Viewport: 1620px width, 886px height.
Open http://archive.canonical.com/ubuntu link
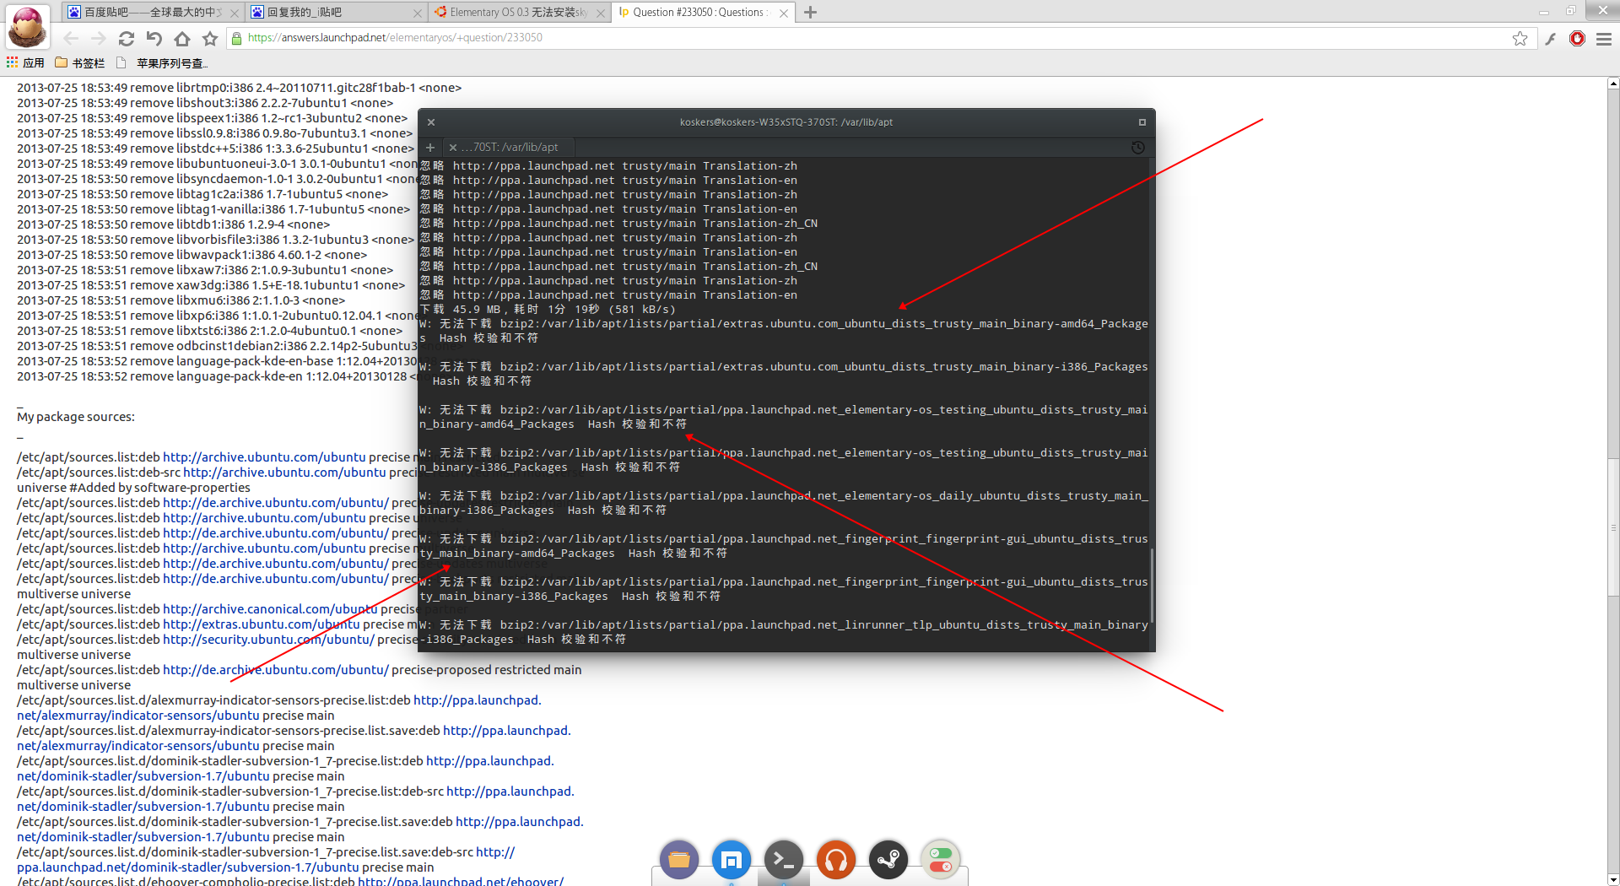(270, 609)
